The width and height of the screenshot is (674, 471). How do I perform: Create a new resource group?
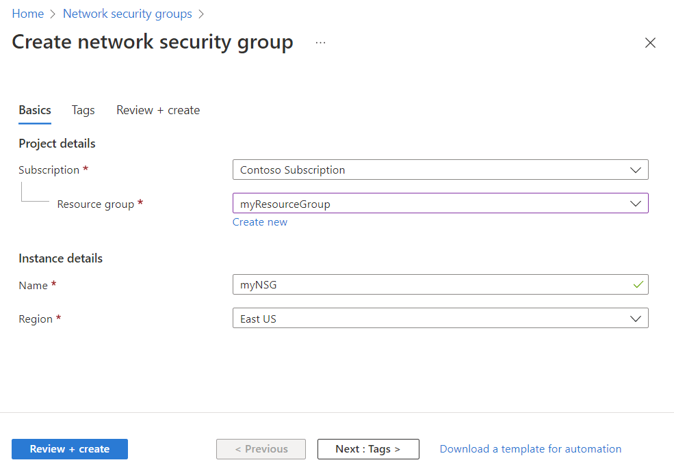coord(260,221)
